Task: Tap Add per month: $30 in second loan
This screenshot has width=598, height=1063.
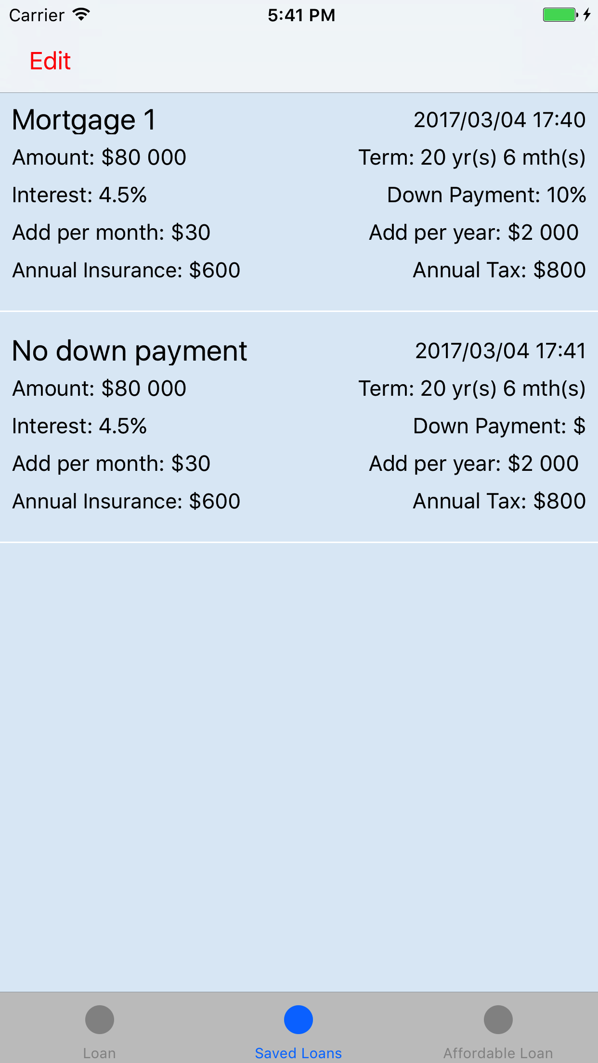Action: (111, 464)
